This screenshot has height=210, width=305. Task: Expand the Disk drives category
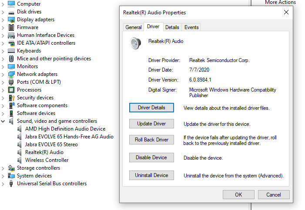pyautogui.click(x=3, y=12)
